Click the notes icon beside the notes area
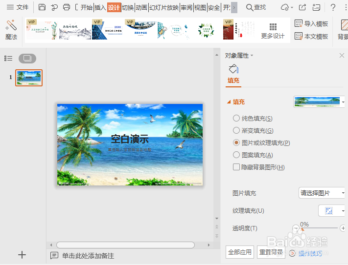 [54, 256]
